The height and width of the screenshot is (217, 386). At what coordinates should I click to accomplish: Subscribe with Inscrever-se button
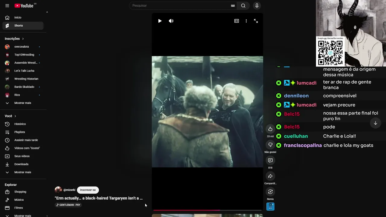[x=88, y=190]
